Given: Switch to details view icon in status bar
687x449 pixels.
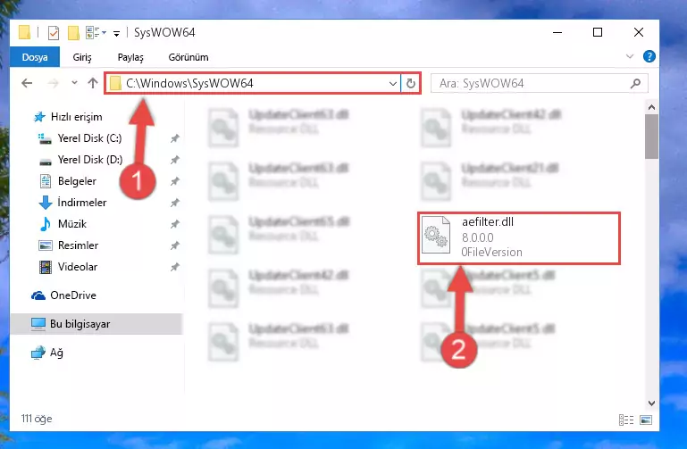Looking at the screenshot, I should pos(626,420).
